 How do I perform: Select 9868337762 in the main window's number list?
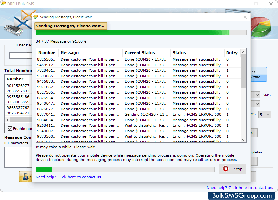tap(18, 108)
